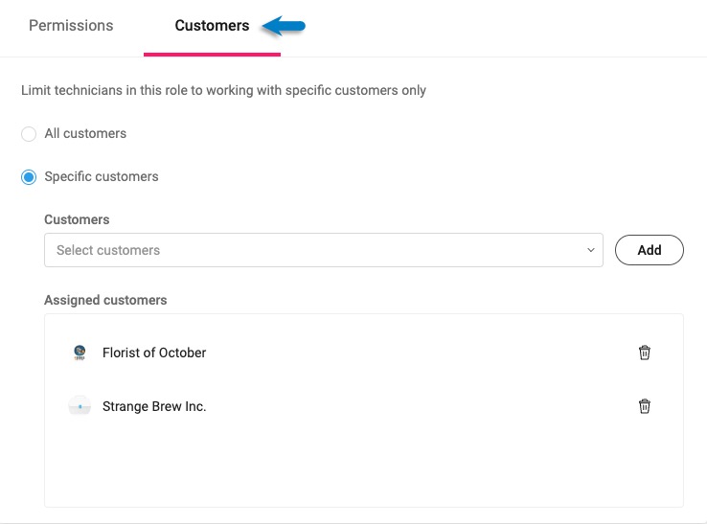Click the "Assigned customers" heading
The height and width of the screenshot is (524, 707).
click(x=105, y=300)
